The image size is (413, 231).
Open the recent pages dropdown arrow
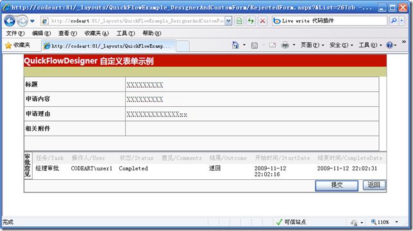tap(32, 21)
